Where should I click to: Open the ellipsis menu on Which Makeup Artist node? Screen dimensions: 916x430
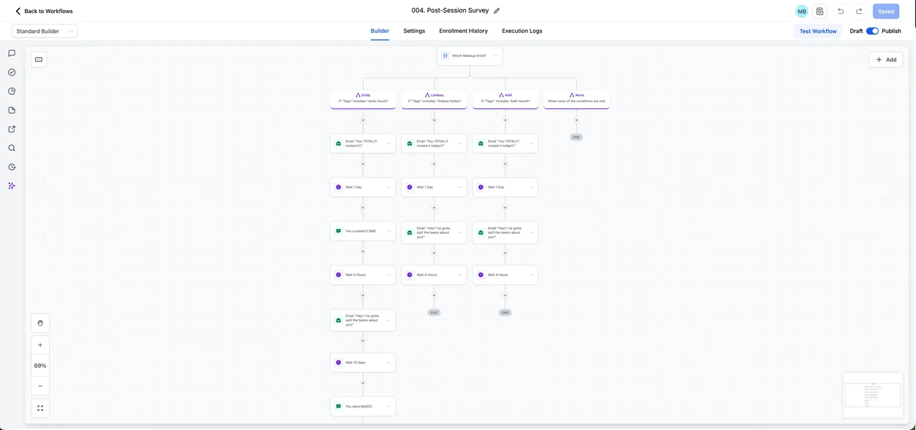(495, 56)
